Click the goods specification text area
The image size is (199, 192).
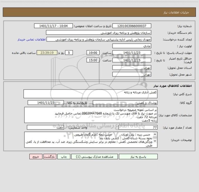pyautogui.click(x=91, y=115)
